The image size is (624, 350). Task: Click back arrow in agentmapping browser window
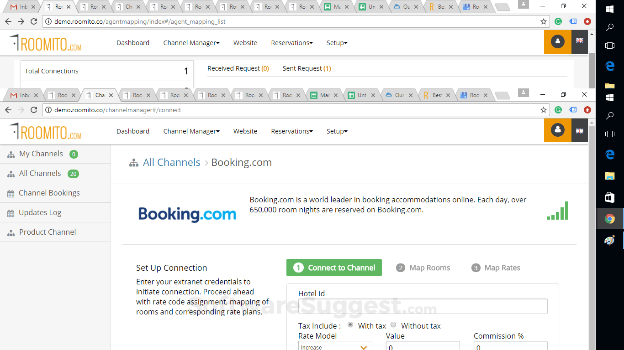click(x=8, y=21)
